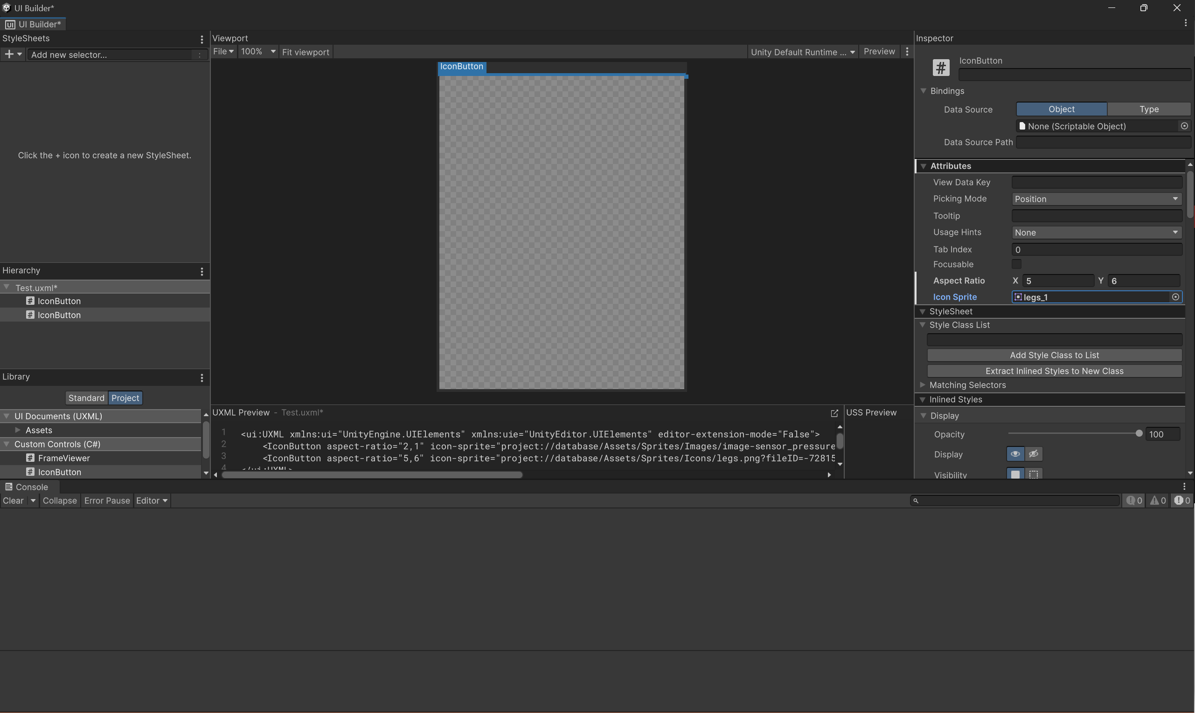Set Display to none using flex toggle
The width and height of the screenshot is (1195, 713).
pyautogui.click(x=1034, y=453)
